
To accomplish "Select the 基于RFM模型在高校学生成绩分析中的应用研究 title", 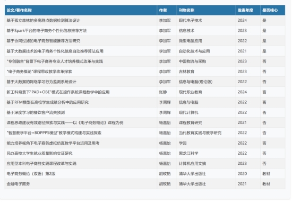I will tap(47, 102).
